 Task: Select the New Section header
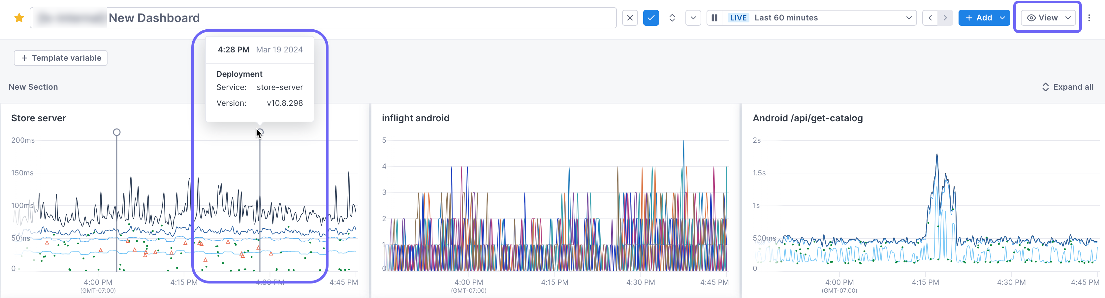33,87
